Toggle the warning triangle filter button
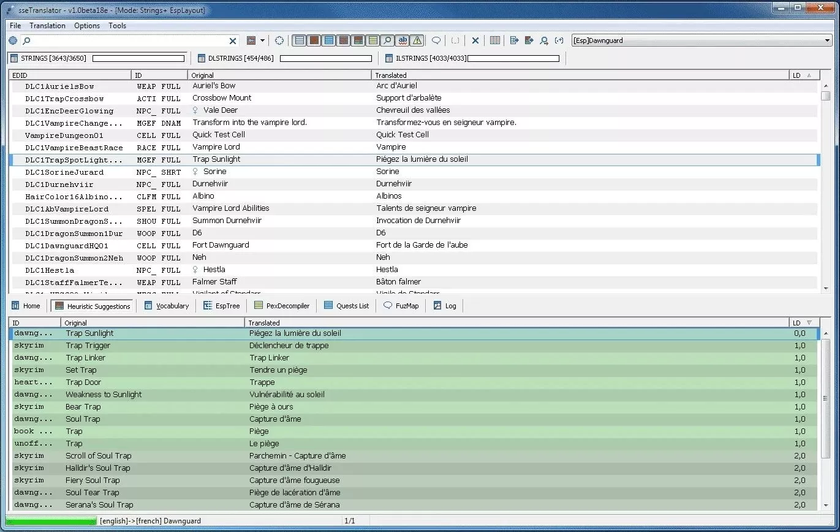840x532 pixels. (x=417, y=41)
